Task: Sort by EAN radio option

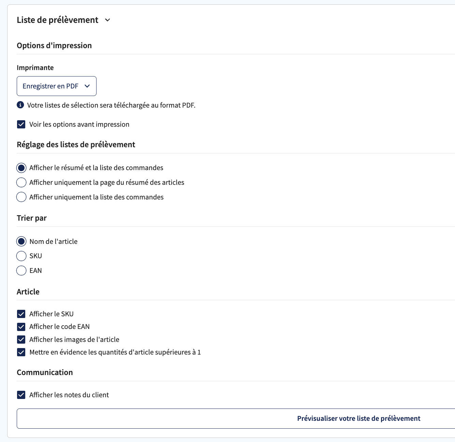Action: tap(21, 271)
